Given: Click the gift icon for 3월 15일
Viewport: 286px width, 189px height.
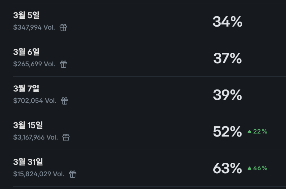Looking at the screenshot, I should (x=66, y=138).
